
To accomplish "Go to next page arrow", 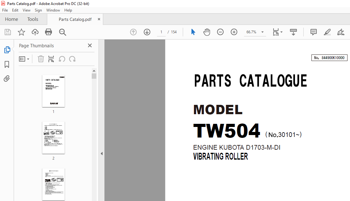I will tap(147, 32).
